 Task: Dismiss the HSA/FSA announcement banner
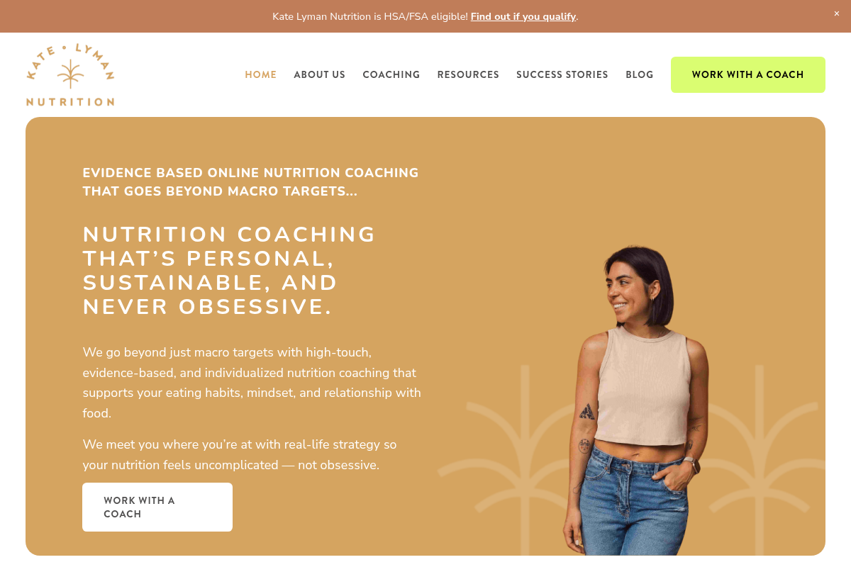836,13
